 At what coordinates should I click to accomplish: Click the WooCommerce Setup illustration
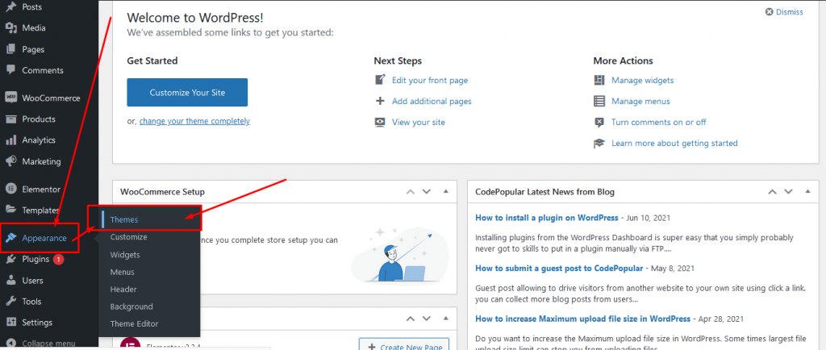click(398, 255)
